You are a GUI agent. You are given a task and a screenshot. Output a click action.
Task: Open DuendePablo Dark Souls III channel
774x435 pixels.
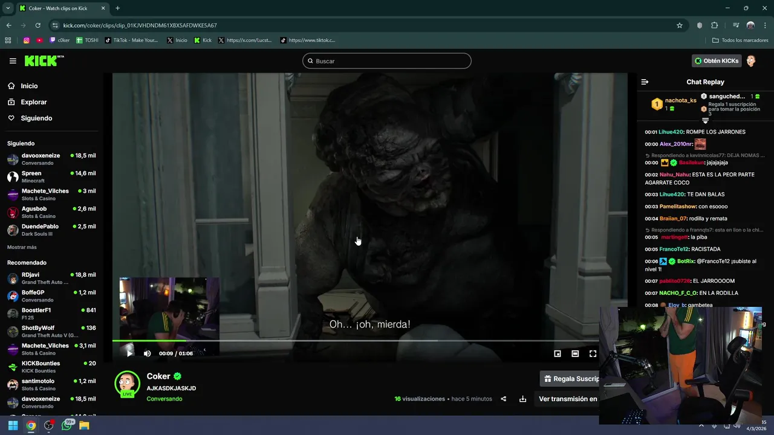[51, 230]
